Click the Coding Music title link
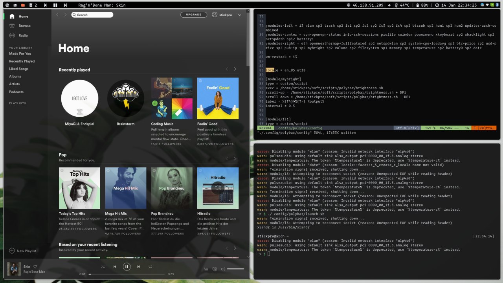Screen dimensions: 503x283 click(162, 124)
